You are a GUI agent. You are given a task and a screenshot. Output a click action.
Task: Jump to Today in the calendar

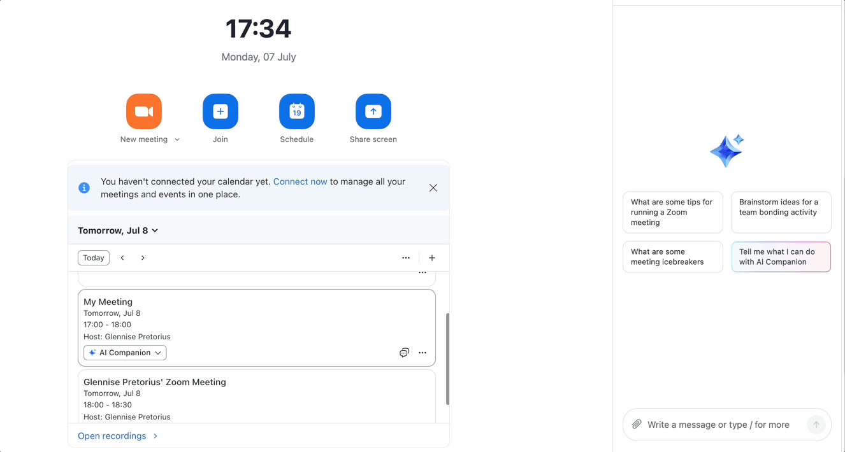click(x=94, y=258)
